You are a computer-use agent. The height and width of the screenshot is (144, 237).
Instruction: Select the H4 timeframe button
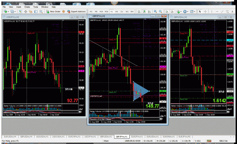click(116, 11)
